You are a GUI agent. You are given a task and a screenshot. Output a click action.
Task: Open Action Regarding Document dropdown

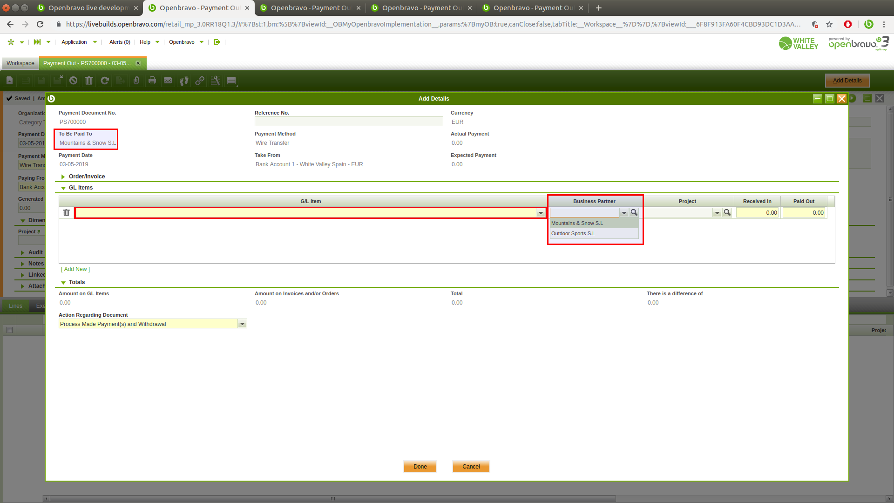(242, 324)
